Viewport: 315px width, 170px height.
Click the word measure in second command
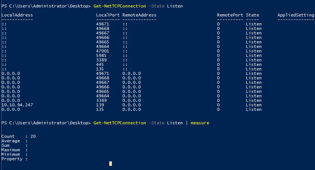[200, 123]
